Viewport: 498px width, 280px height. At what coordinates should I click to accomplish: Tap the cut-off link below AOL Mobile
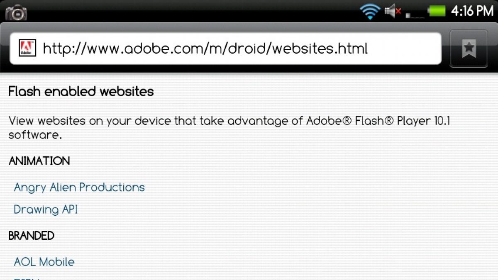[x=27, y=278]
